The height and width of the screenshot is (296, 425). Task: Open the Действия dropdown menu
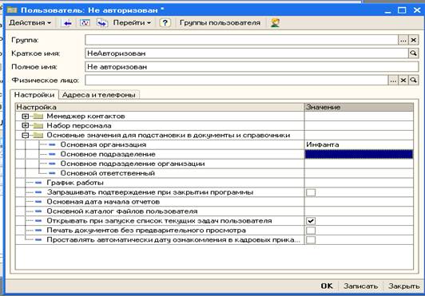(30, 23)
